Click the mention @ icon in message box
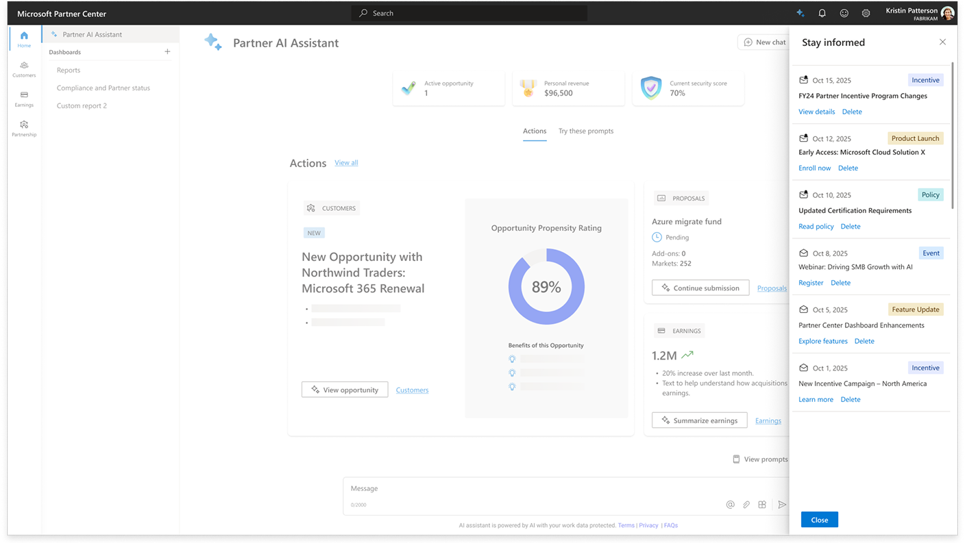The width and height of the screenshot is (965, 543). [x=730, y=505]
